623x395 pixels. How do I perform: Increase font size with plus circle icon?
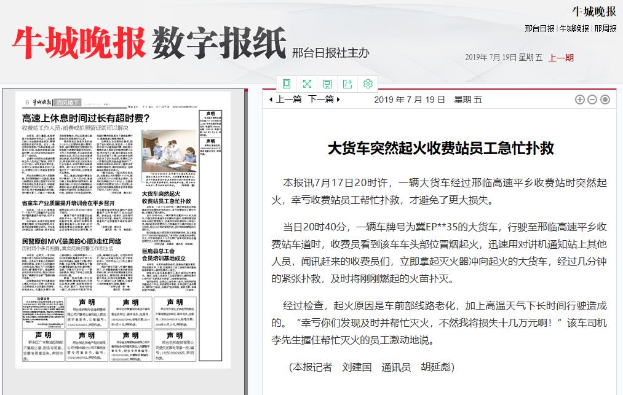[x=580, y=100]
